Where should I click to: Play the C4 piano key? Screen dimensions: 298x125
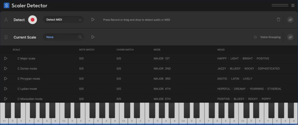click(x=183, y=121)
